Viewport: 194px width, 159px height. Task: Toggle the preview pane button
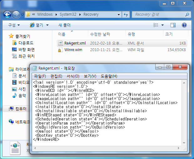(x=173, y=25)
